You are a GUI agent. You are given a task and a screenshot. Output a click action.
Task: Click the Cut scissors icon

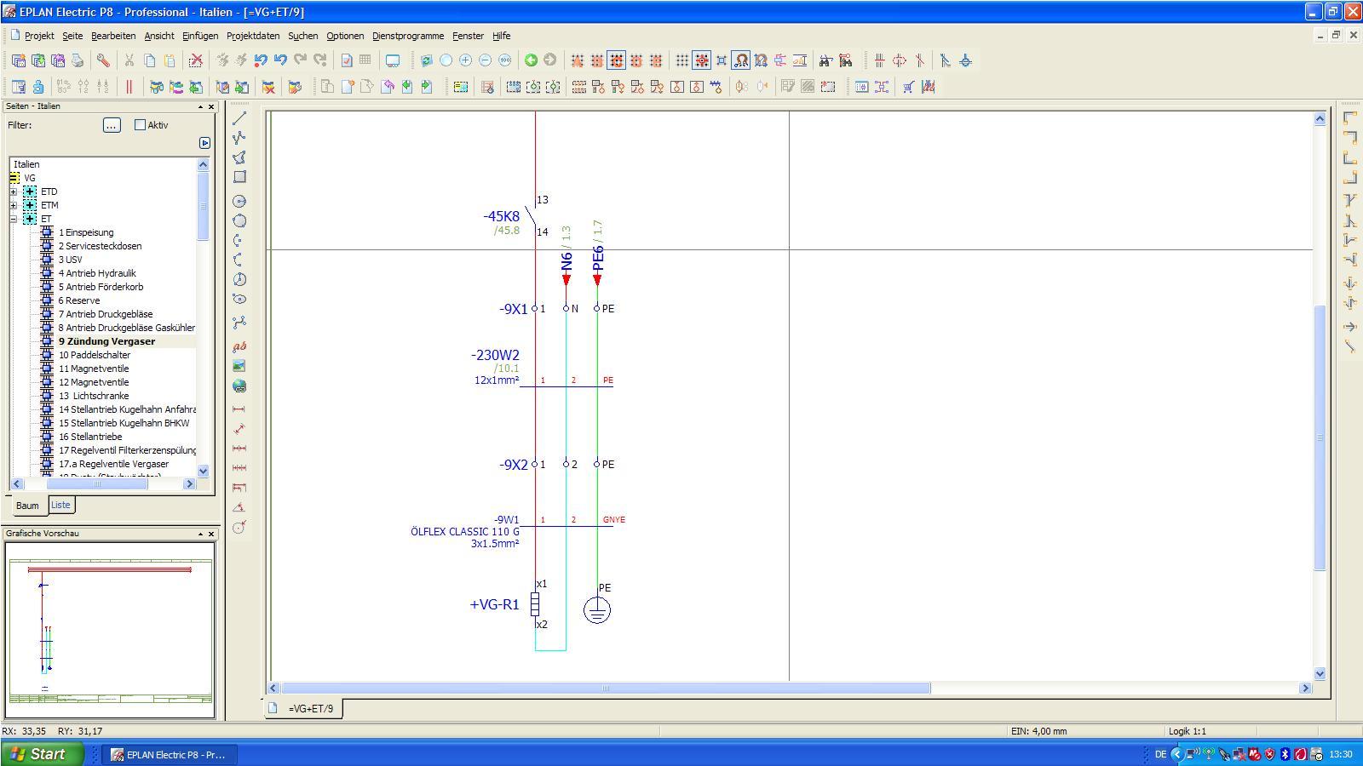point(129,60)
